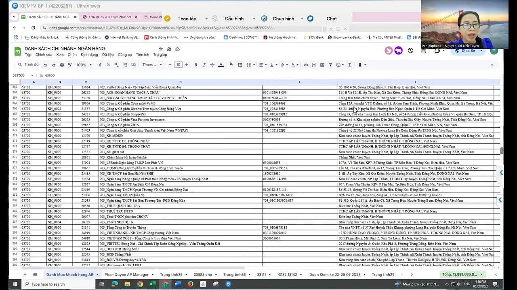Create a filter with the funnel icon
517x290 pixels.
330,65
